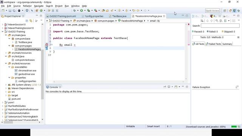This screenshot has height=136, width=242.
Task: Click the green Run toolbar button
Action: [82, 11]
